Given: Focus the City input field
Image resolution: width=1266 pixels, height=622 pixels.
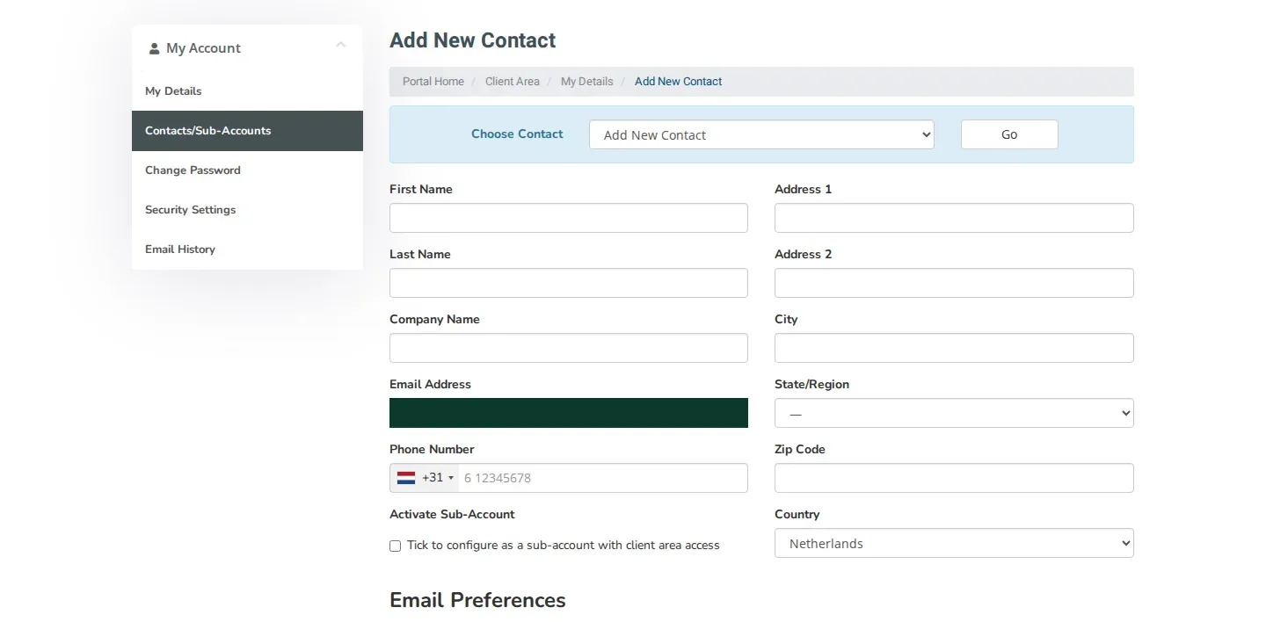Looking at the screenshot, I should 954,348.
